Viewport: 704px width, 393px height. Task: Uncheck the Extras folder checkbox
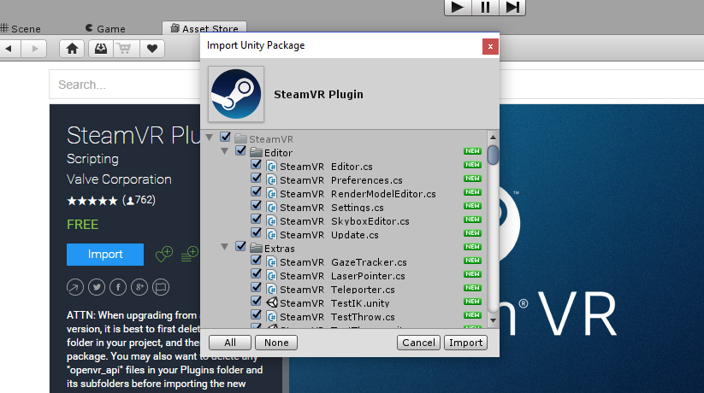pyautogui.click(x=240, y=246)
